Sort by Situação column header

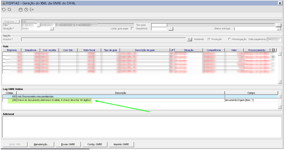coord(189,50)
